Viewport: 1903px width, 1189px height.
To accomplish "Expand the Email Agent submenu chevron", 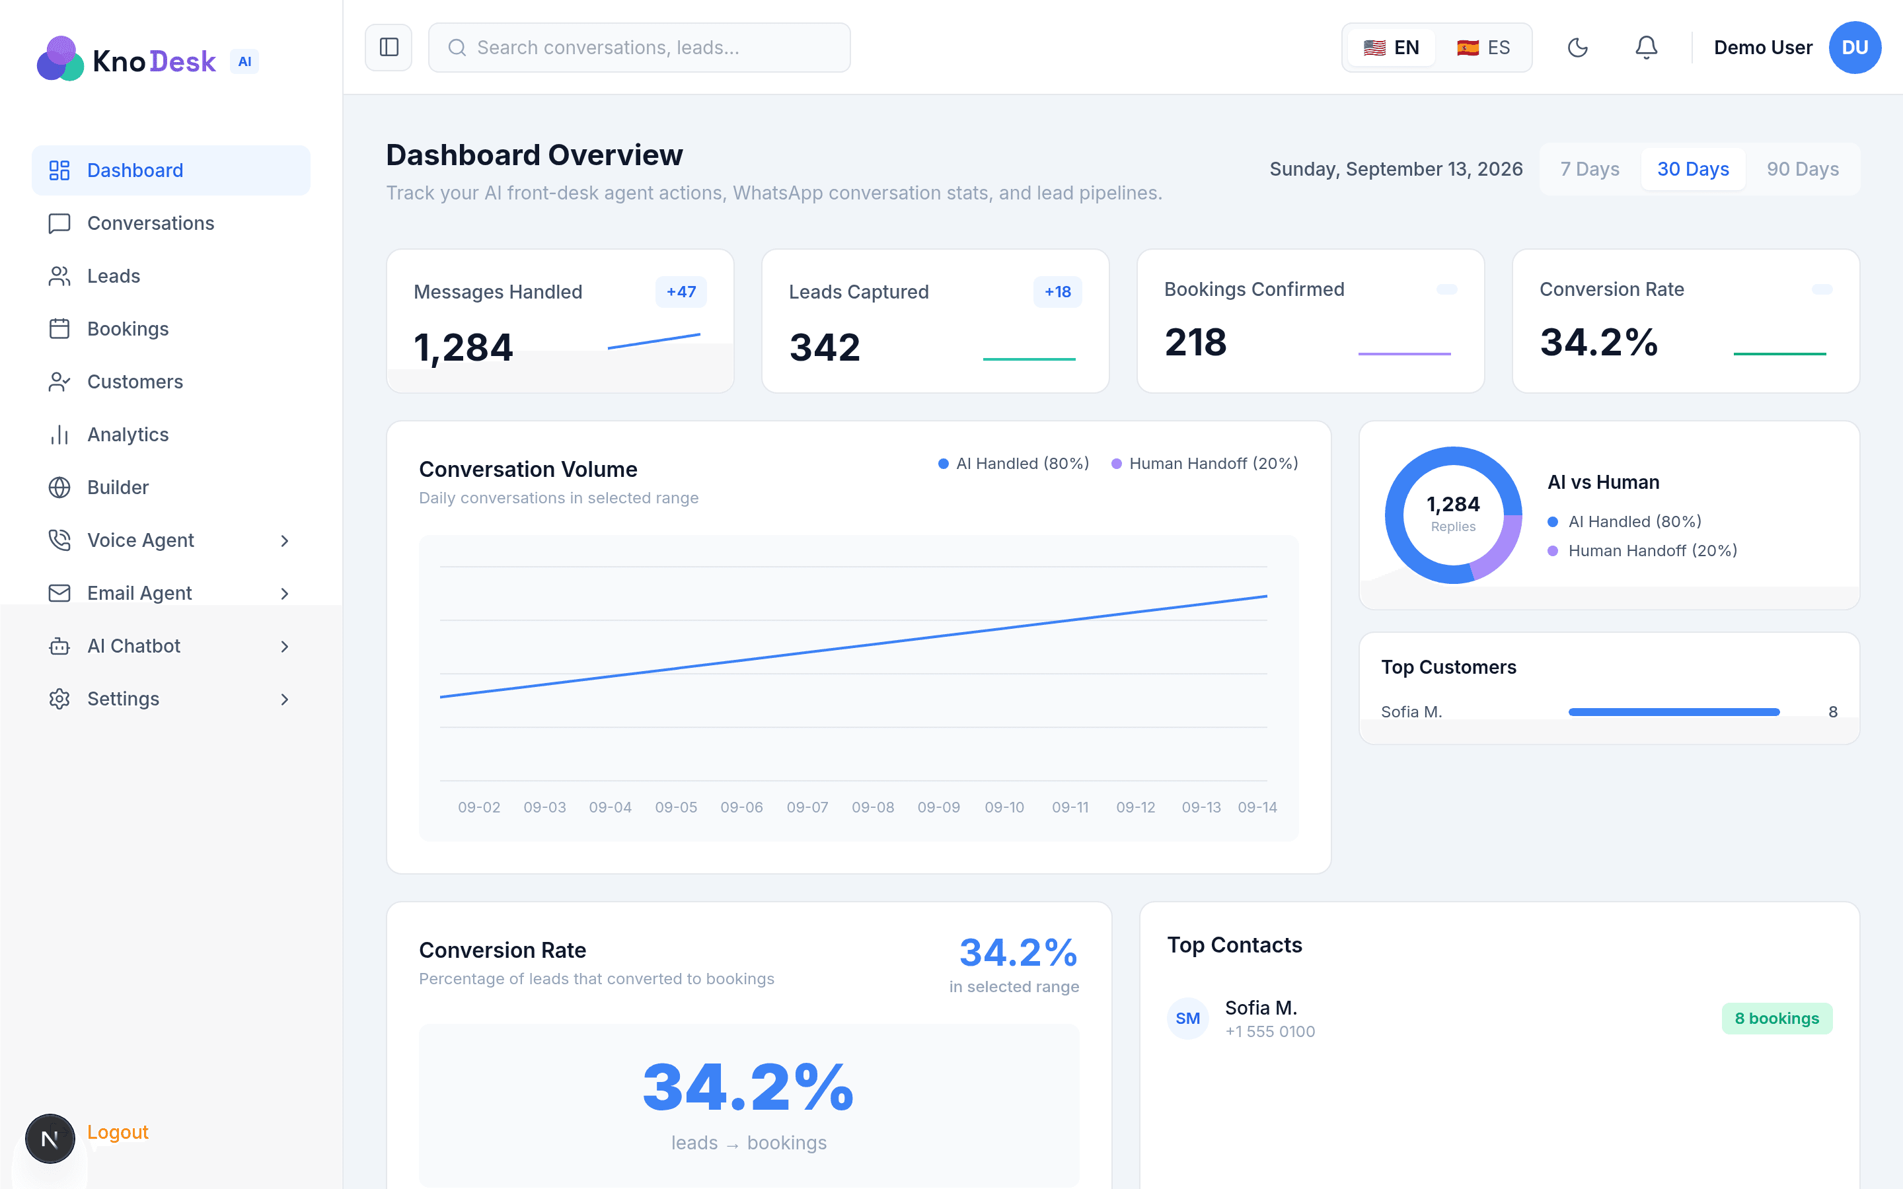I will pos(285,593).
